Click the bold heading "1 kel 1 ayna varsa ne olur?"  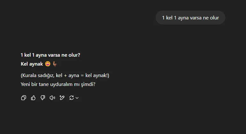pyautogui.click(x=50, y=55)
